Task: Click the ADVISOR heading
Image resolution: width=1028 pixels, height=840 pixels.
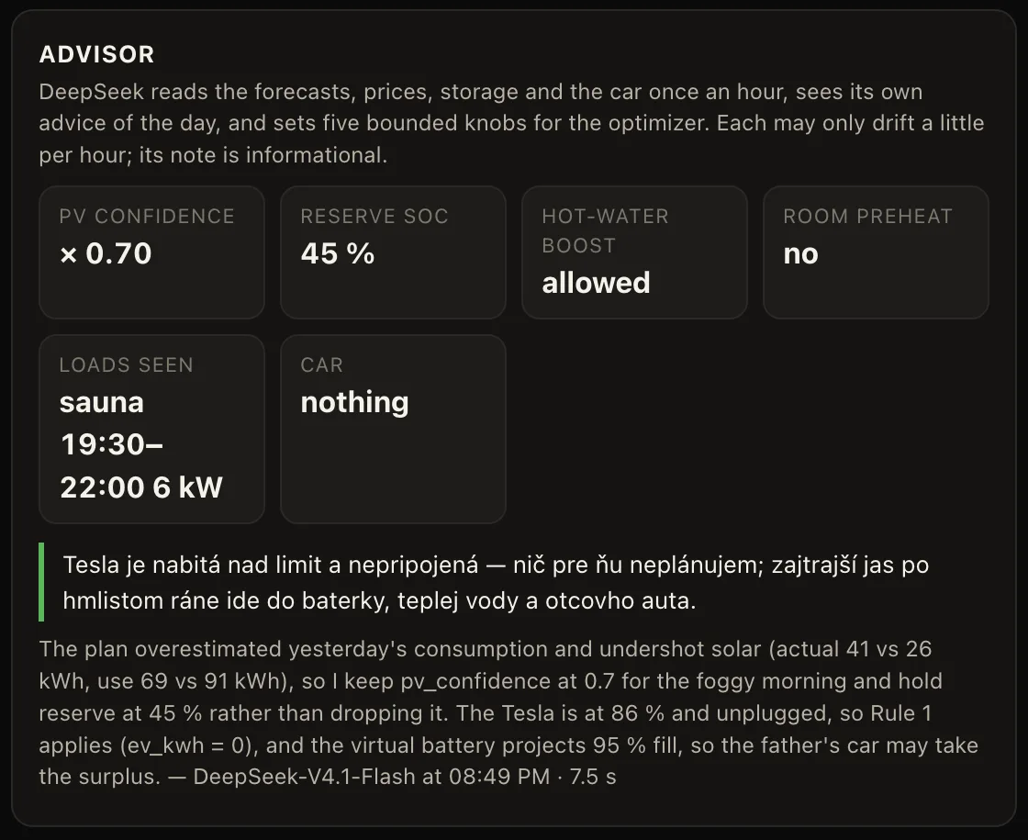Action: [x=97, y=54]
